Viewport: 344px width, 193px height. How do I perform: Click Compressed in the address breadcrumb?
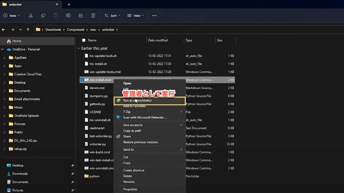click(75, 29)
